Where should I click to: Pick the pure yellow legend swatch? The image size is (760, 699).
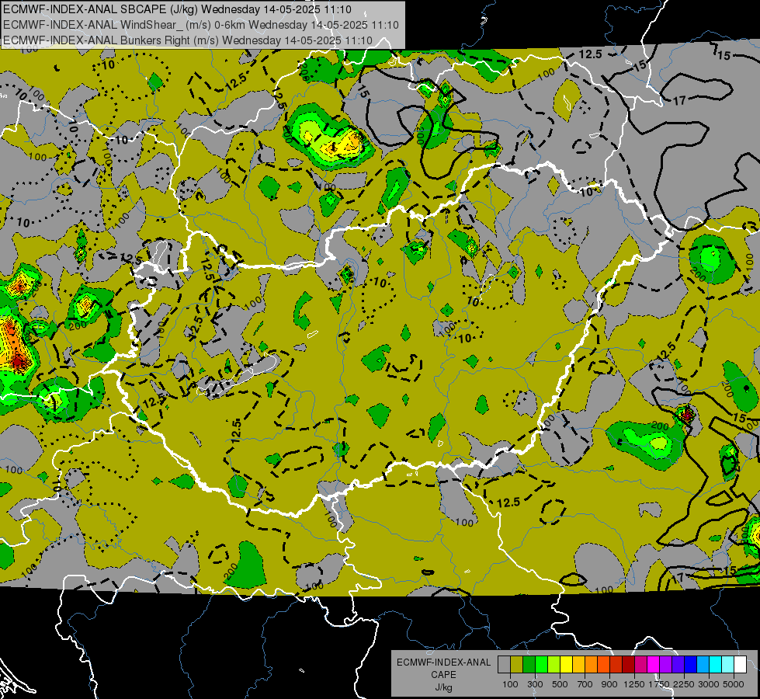point(567,664)
